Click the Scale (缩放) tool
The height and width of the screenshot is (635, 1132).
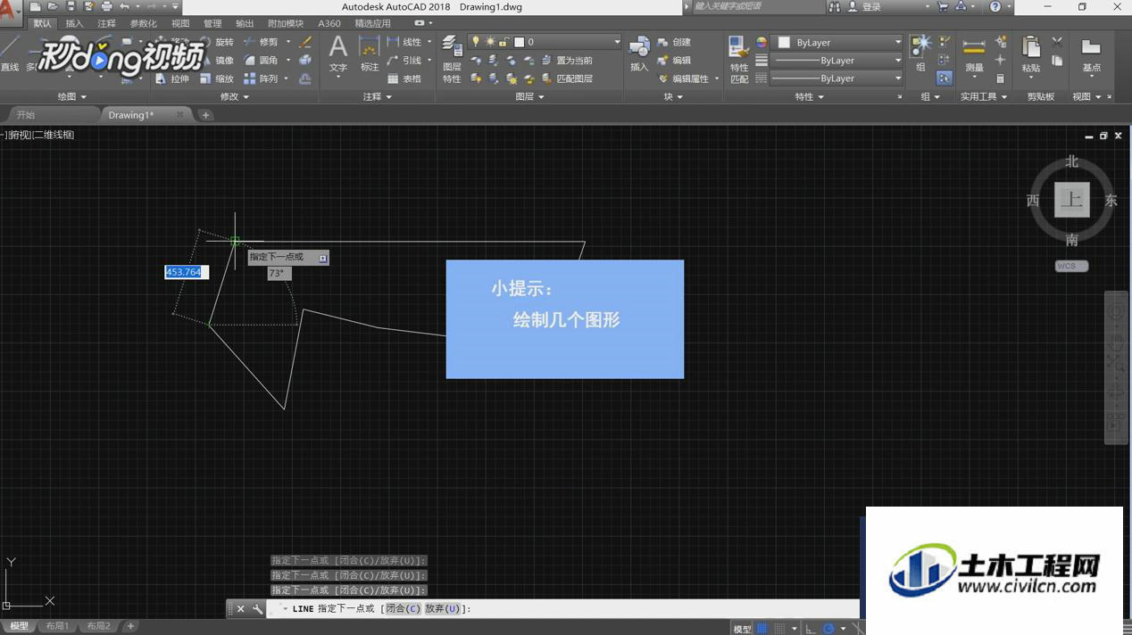tap(215, 78)
